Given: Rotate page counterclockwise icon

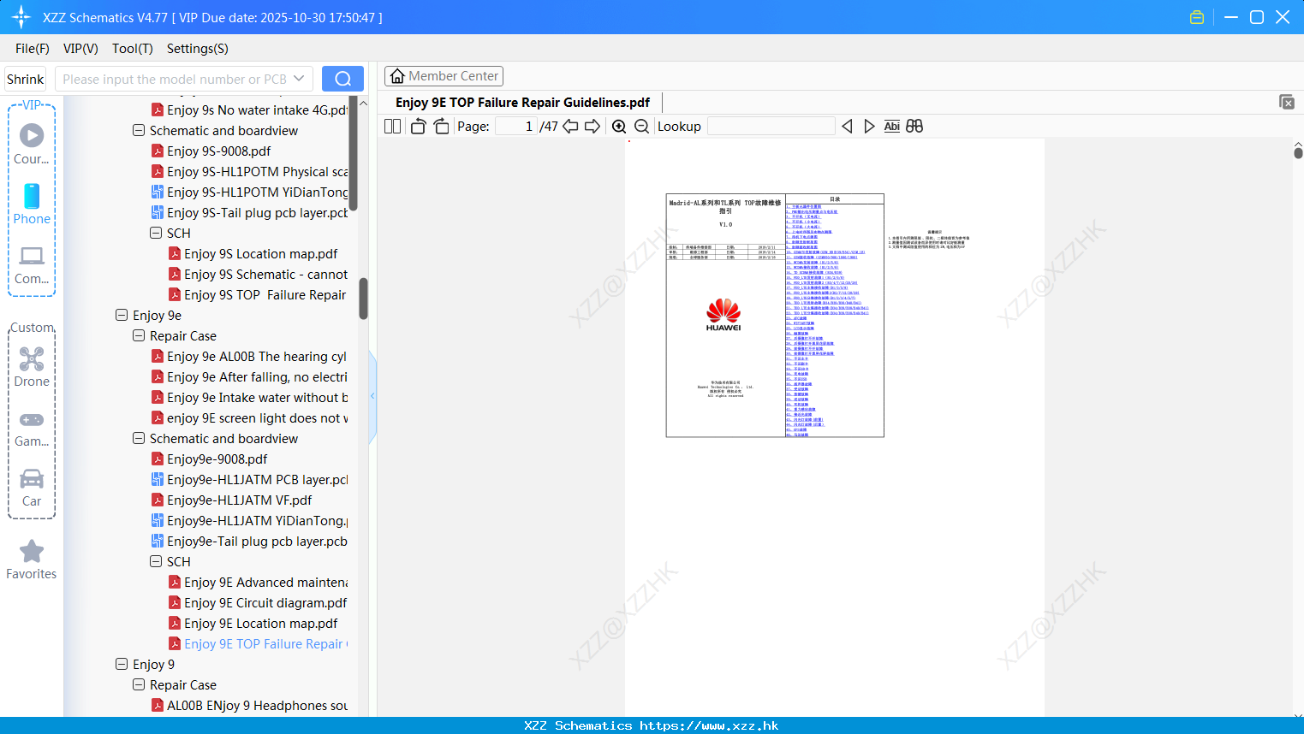Looking at the screenshot, I should coord(418,126).
